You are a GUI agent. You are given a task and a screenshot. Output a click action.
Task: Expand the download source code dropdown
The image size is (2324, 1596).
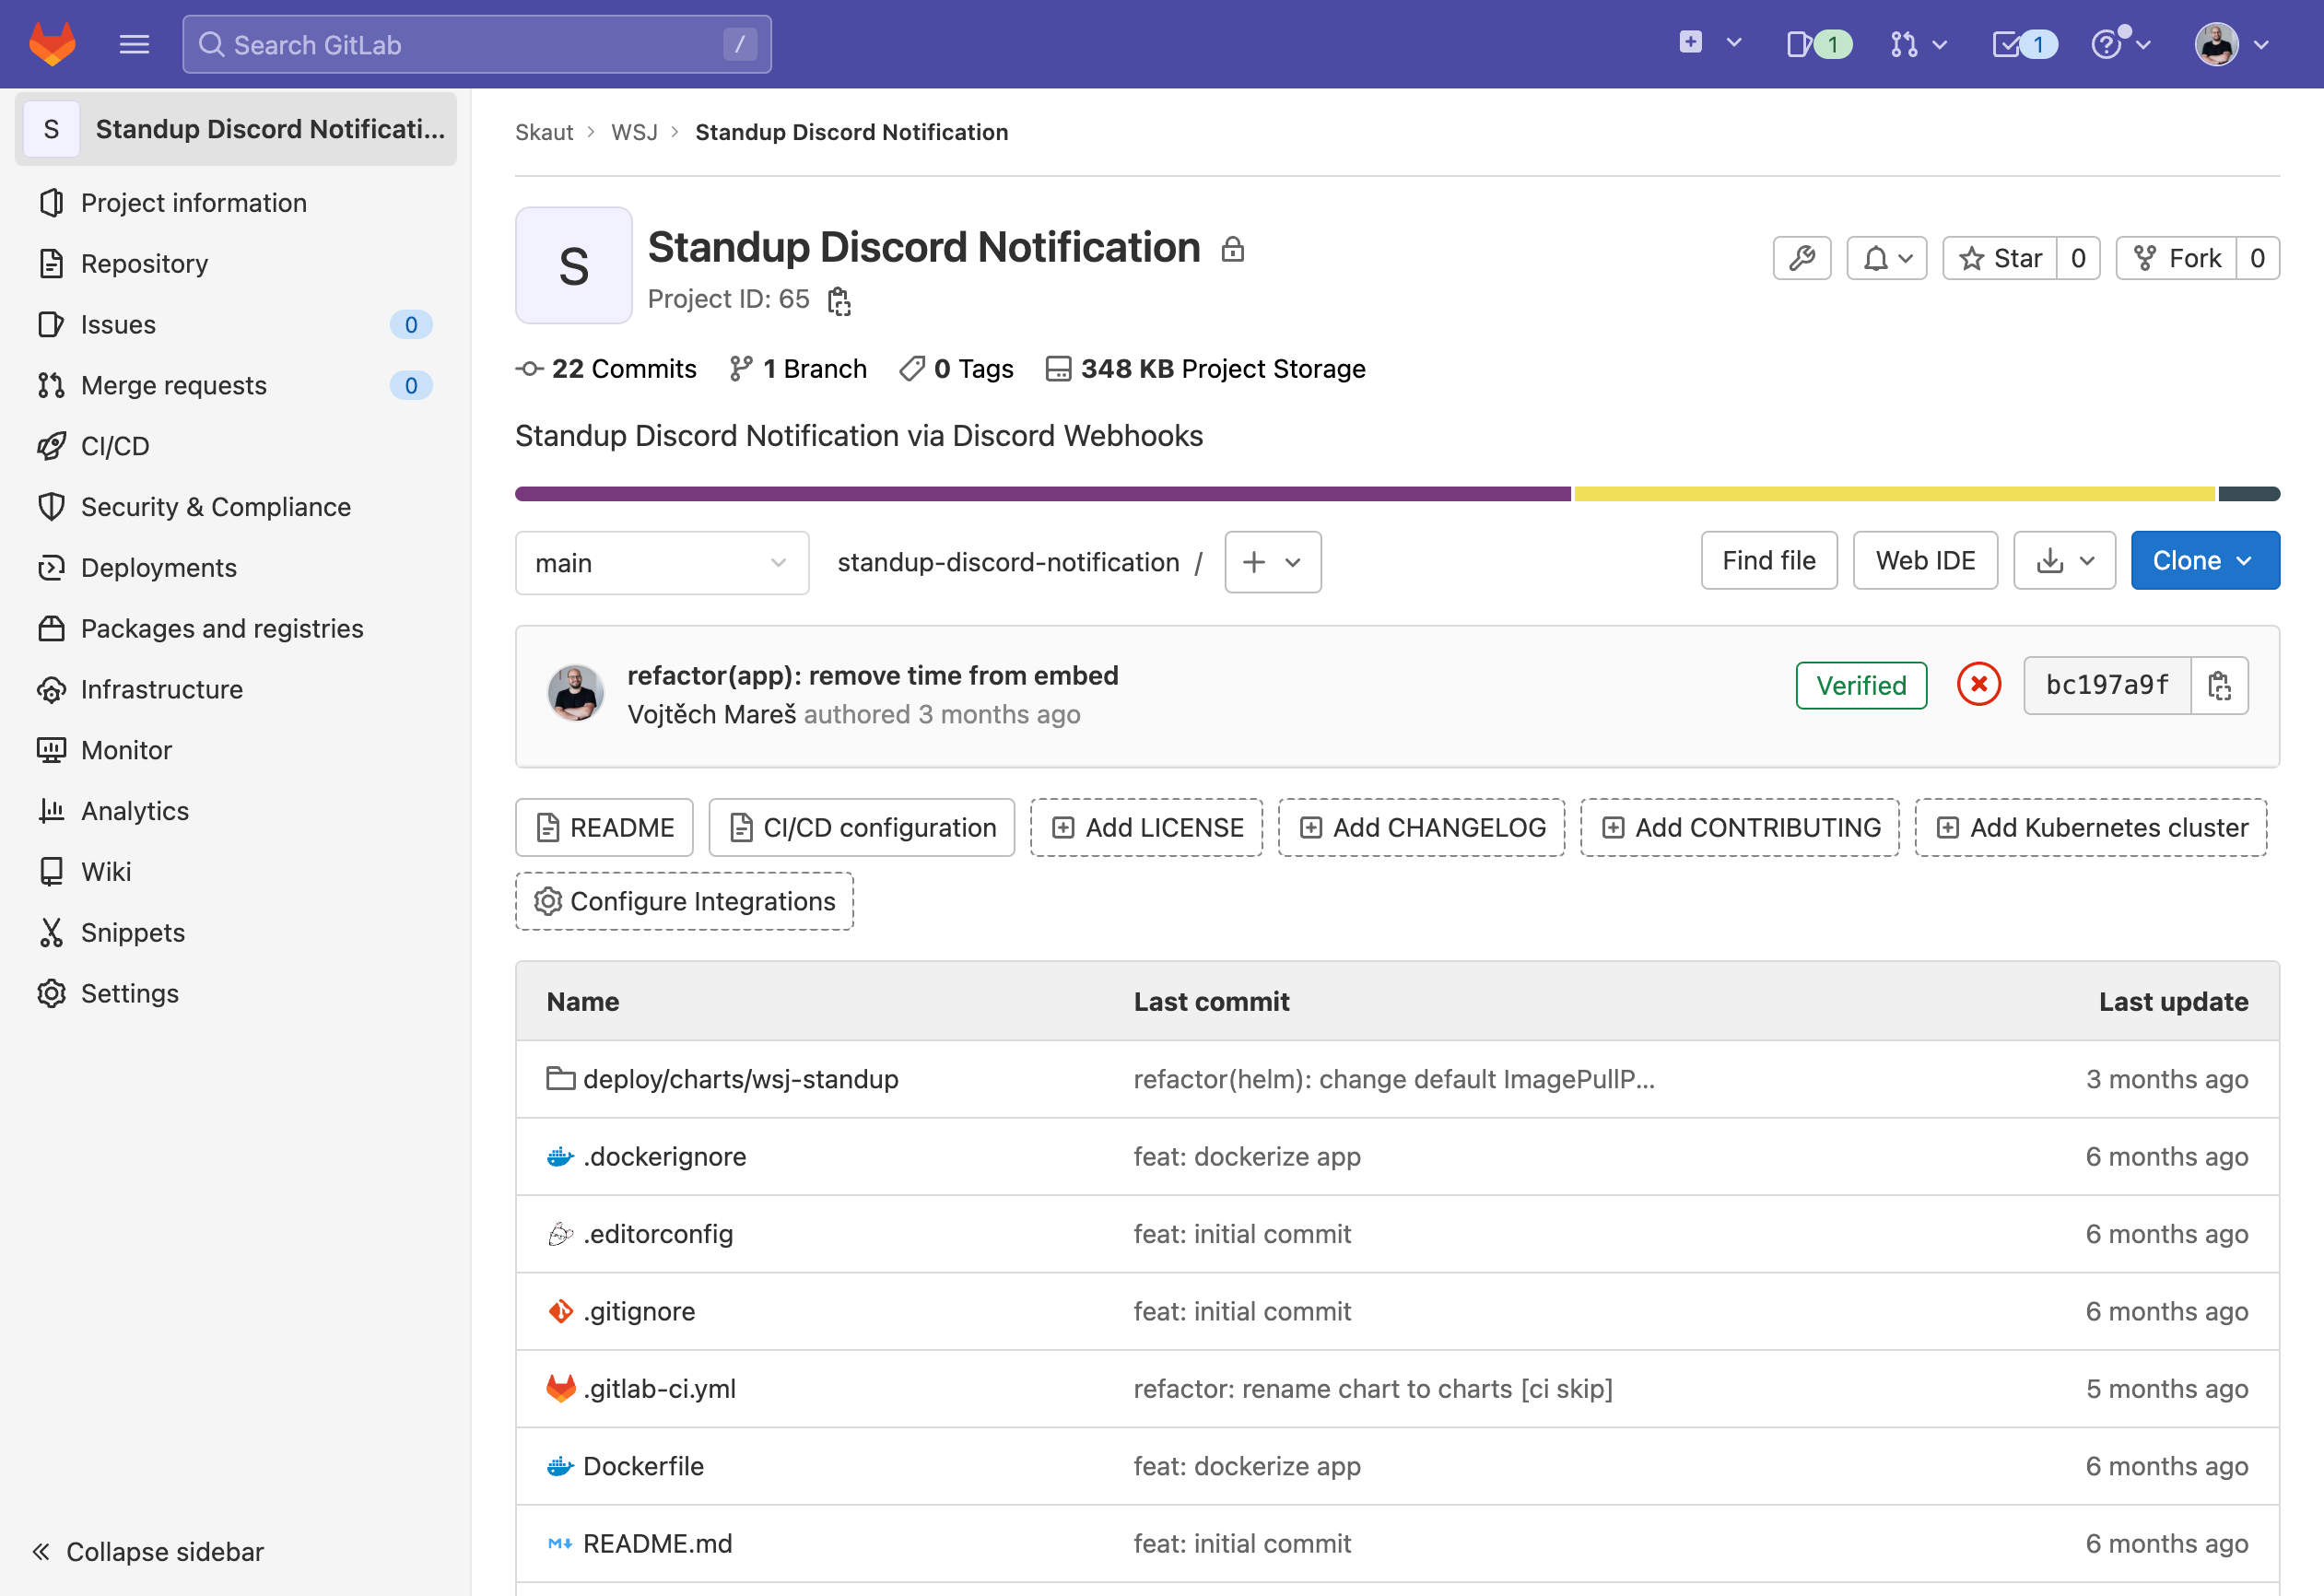pos(2064,561)
